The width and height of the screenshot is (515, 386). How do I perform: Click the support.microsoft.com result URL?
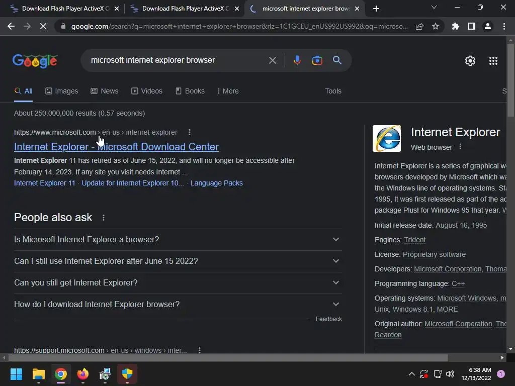tap(100, 350)
